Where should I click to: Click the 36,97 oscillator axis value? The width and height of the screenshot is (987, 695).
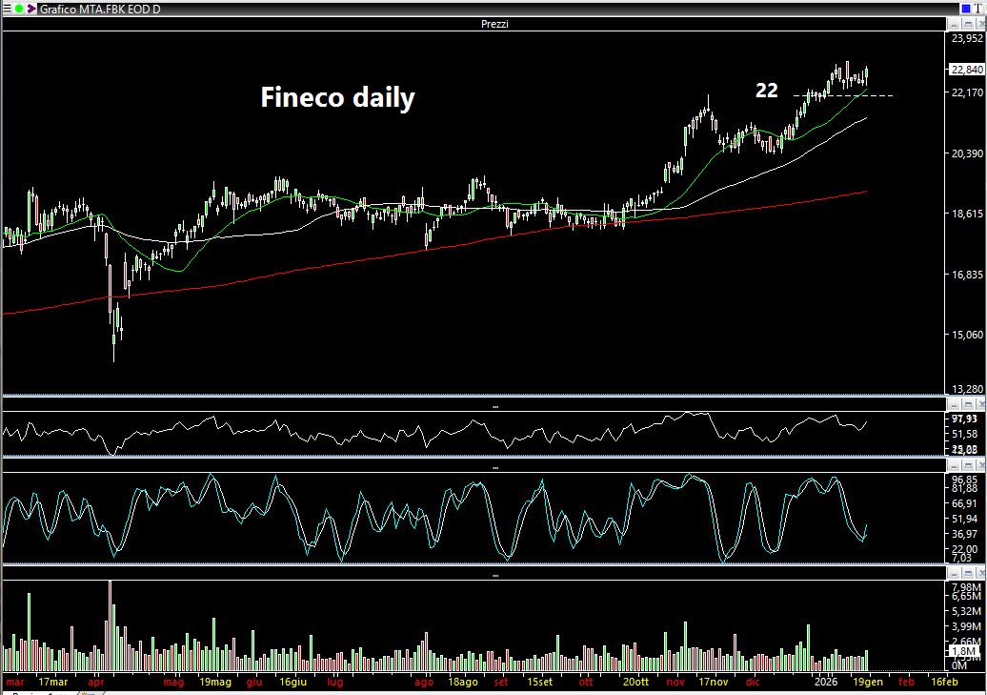pos(964,534)
